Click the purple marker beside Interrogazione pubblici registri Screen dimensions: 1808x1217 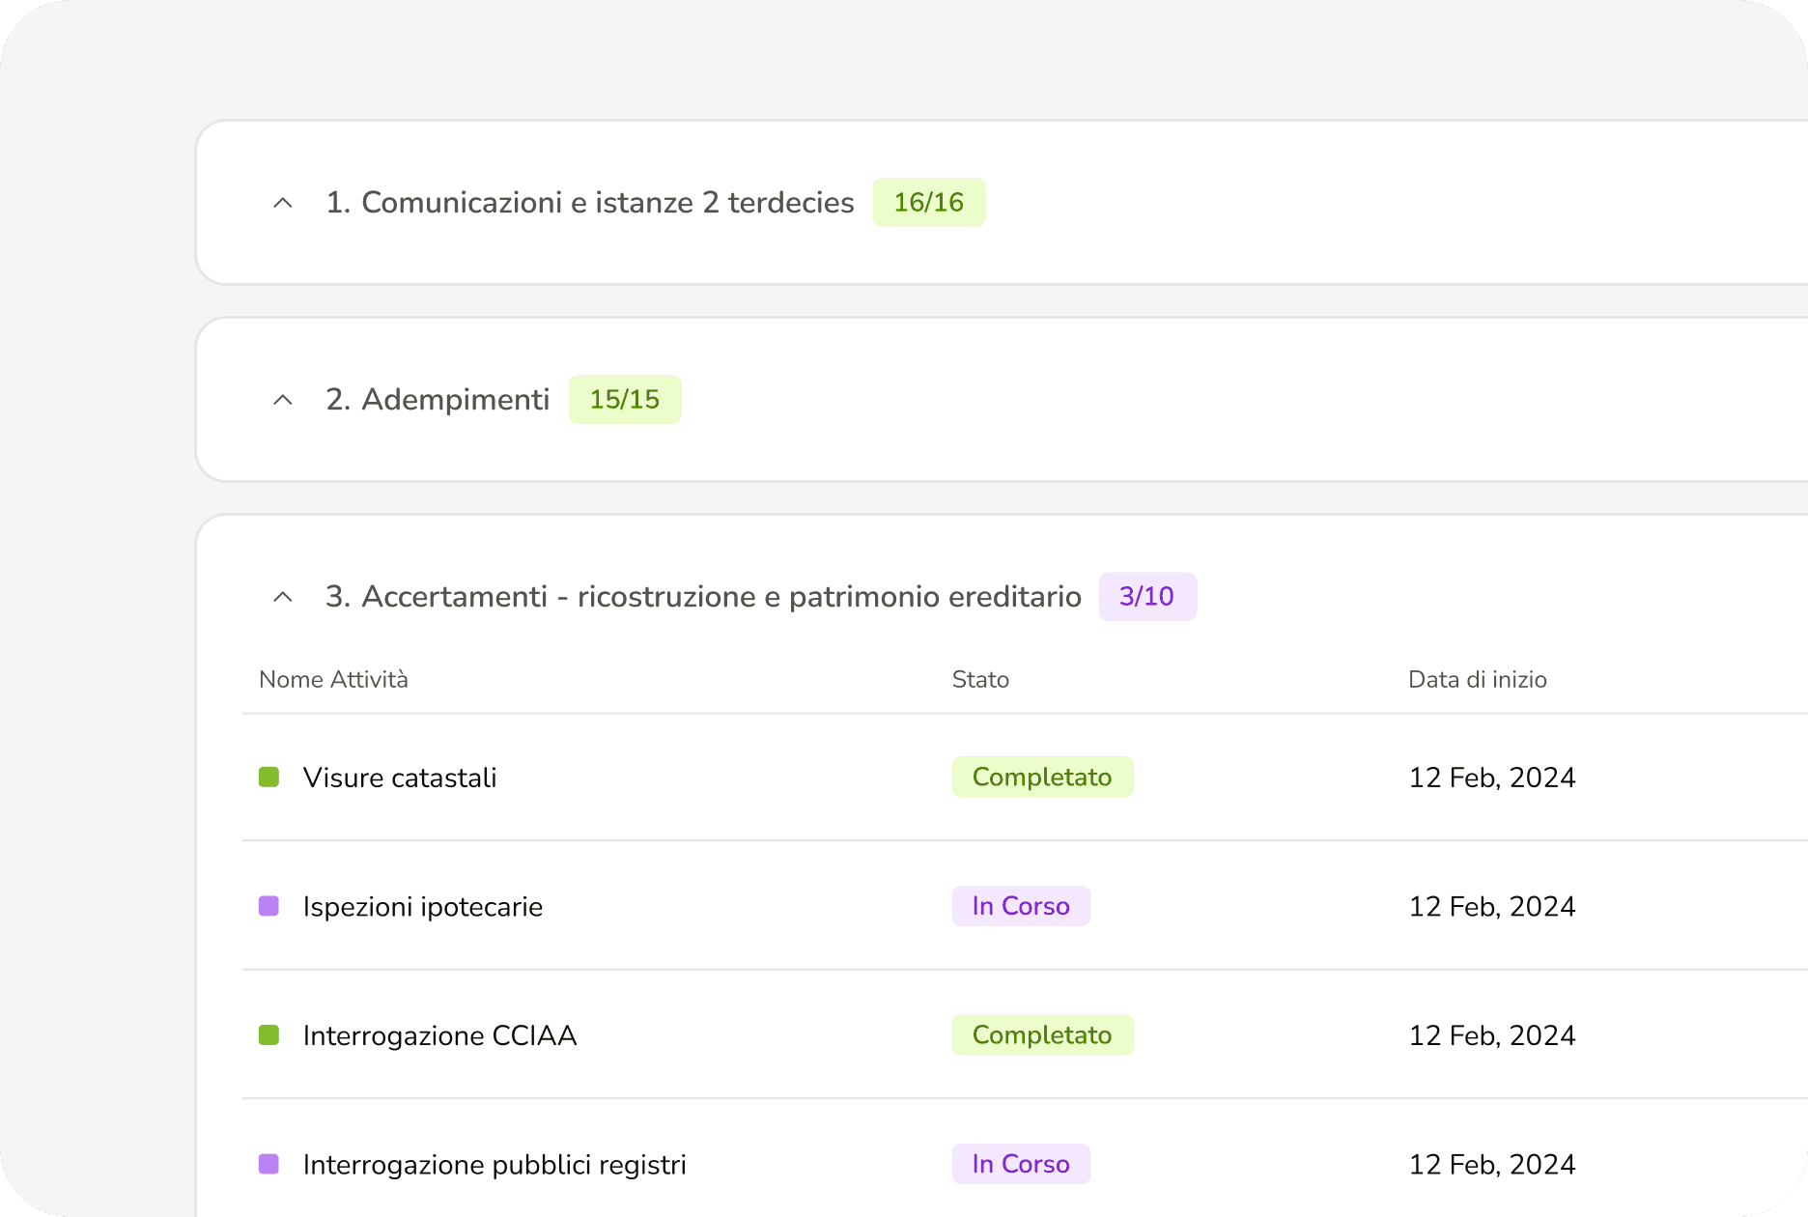(x=269, y=1164)
